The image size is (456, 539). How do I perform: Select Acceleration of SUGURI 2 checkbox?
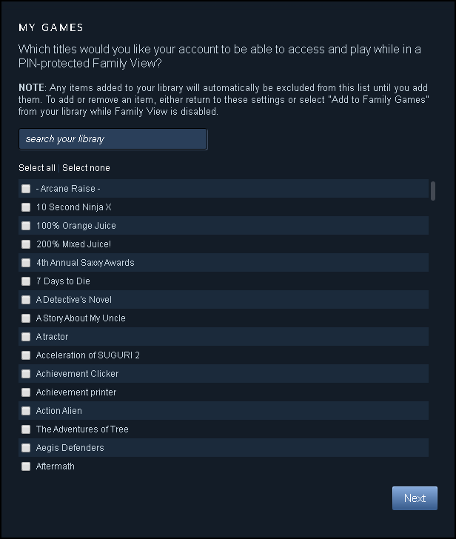click(26, 355)
